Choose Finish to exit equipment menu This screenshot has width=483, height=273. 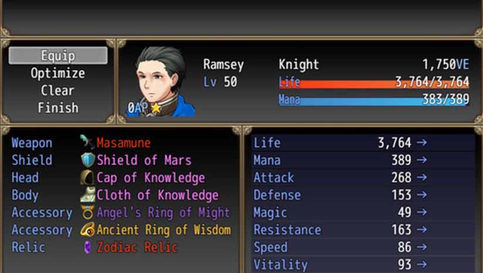click(58, 108)
